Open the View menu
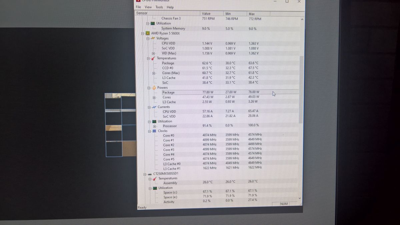 tap(148, 7)
